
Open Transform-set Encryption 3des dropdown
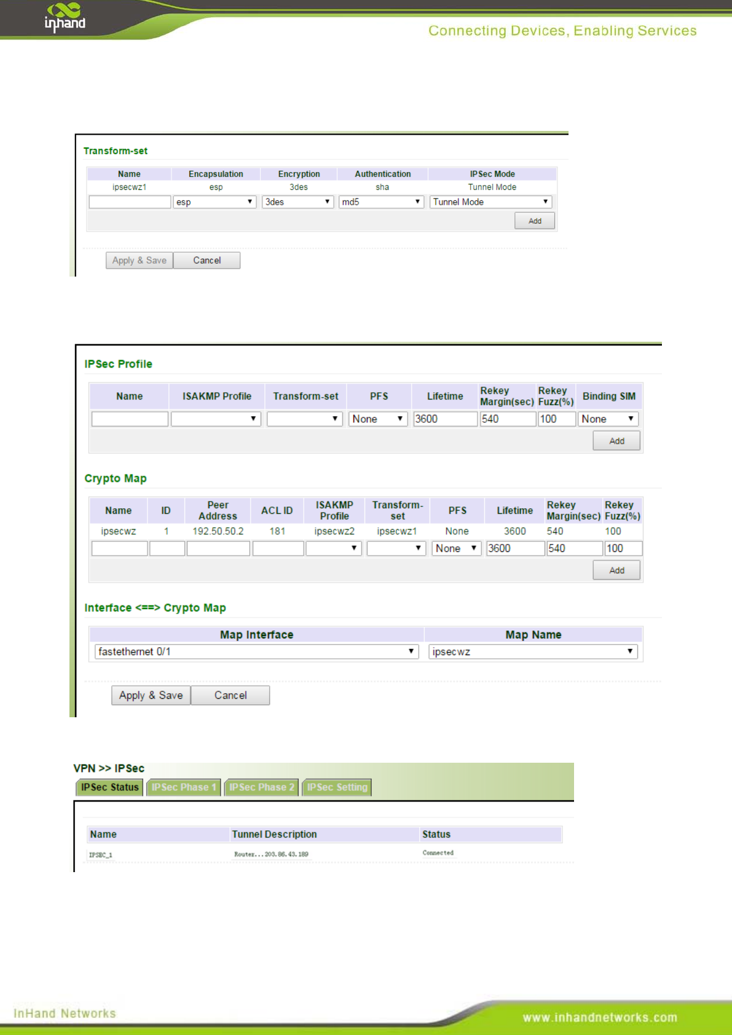tap(298, 202)
